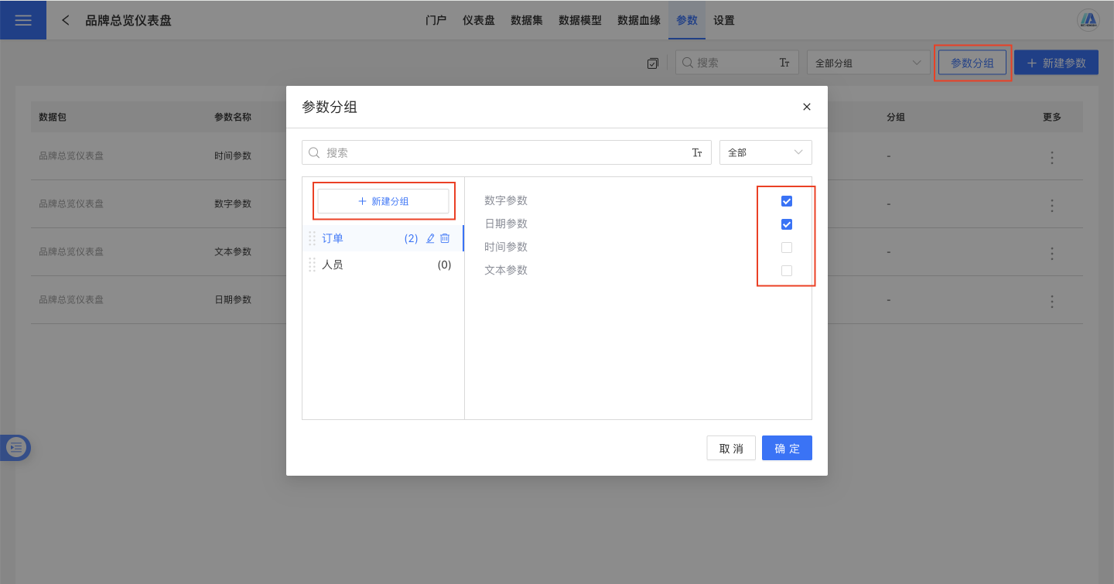Delete the 订单 group via trash icon

pyautogui.click(x=445, y=239)
